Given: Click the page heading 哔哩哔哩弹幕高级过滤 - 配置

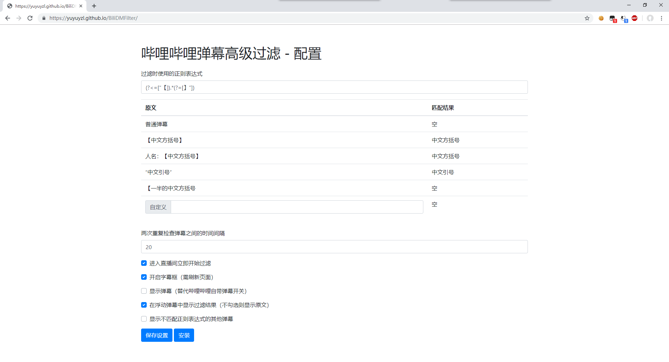Looking at the screenshot, I should [x=231, y=54].
